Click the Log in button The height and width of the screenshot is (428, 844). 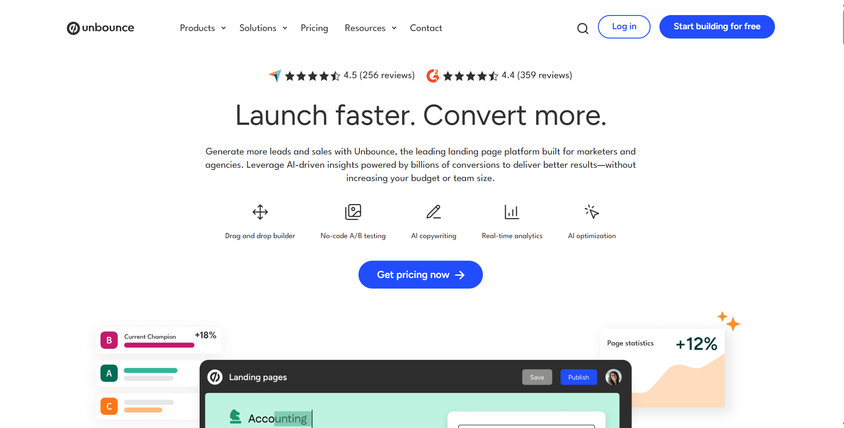point(624,27)
